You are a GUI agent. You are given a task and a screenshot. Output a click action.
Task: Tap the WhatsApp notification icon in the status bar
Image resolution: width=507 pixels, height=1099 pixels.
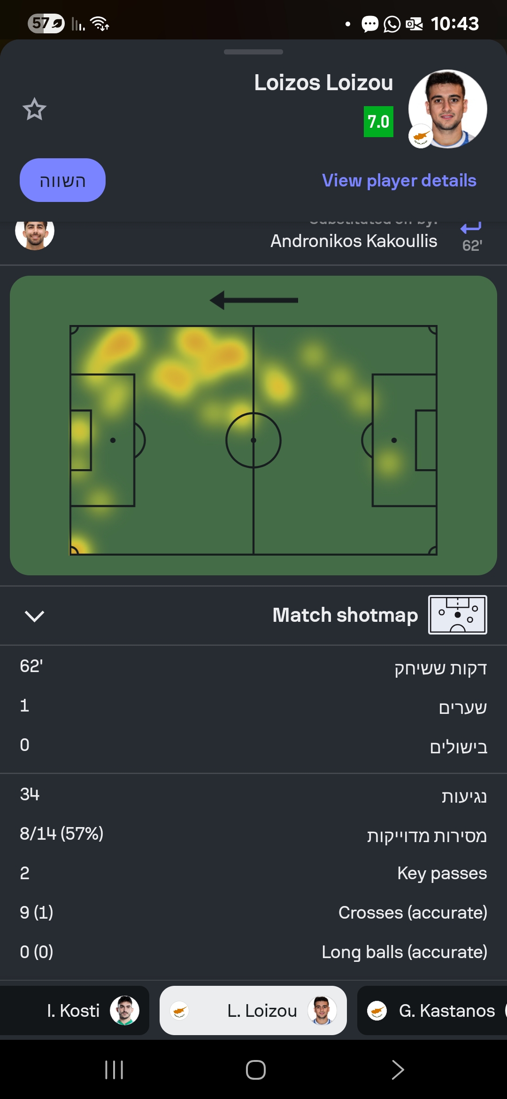click(392, 24)
